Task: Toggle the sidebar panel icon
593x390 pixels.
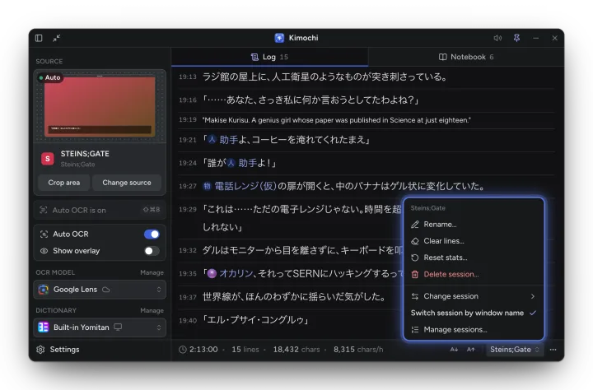Action: tap(39, 38)
